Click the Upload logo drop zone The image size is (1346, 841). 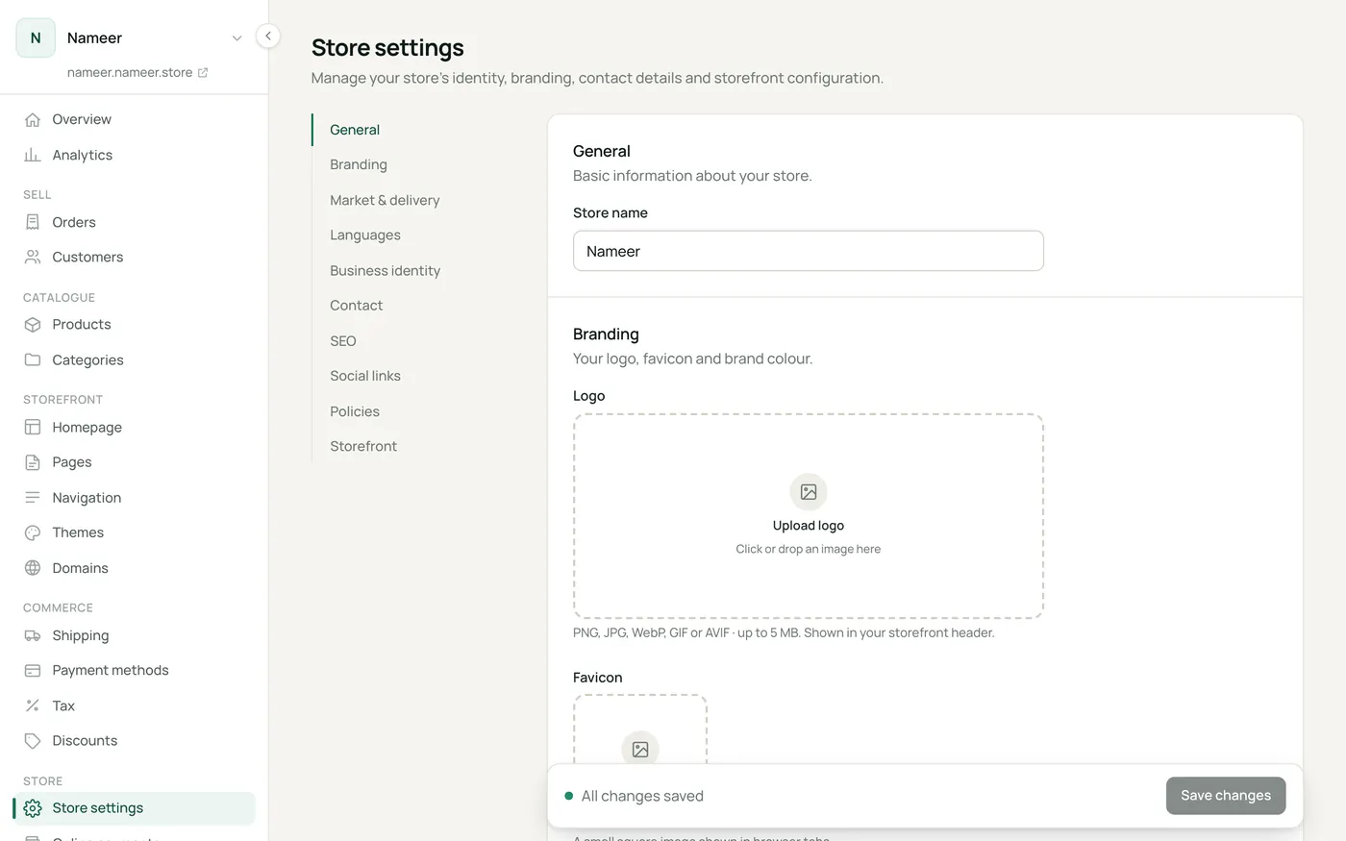tap(809, 516)
